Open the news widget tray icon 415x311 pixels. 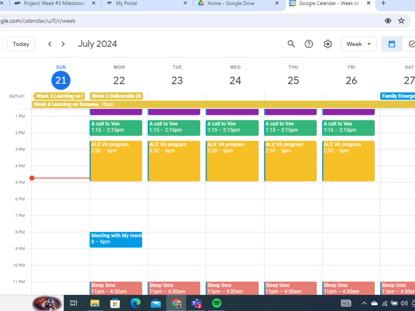346,303
